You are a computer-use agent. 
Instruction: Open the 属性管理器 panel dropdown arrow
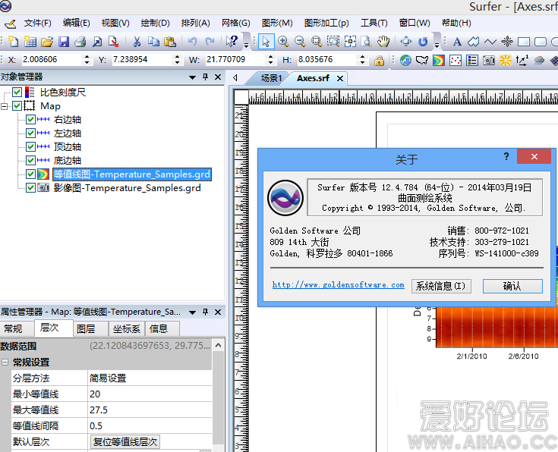pyautogui.click(x=193, y=312)
